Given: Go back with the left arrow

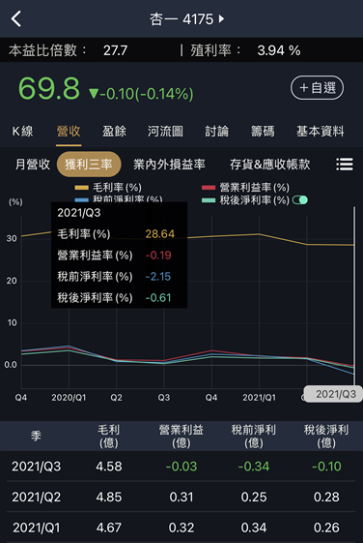Looking at the screenshot, I should pyautogui.click(x=15, y=18).
